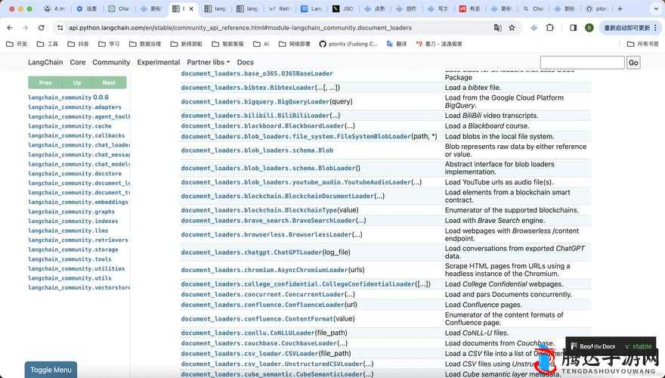Open the 翻译 bookmark
The width and height of the screenshot is (665, 378).
click(x=397, y=44)
